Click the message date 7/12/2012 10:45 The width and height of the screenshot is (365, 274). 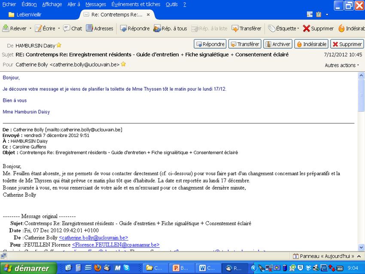tap(343, 55)
